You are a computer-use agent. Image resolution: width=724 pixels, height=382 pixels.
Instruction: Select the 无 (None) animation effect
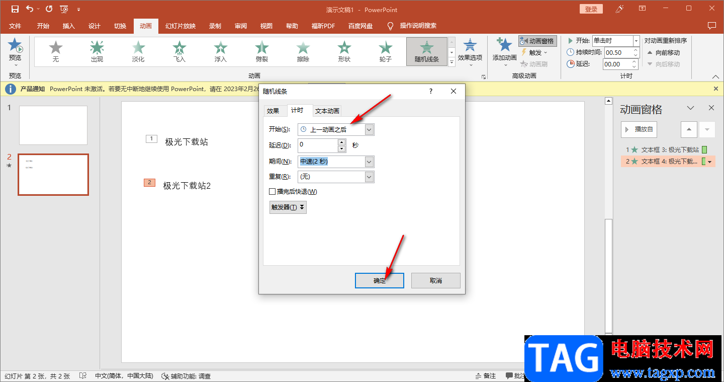56,52
